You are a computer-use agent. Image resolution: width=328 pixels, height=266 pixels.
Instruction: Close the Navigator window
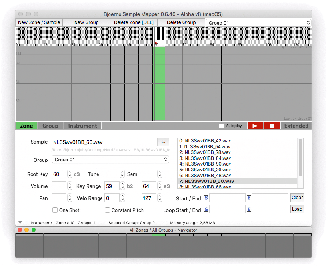point(20,230)
